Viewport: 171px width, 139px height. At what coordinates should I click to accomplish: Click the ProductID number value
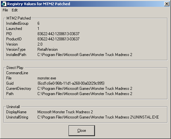point(59,39)
